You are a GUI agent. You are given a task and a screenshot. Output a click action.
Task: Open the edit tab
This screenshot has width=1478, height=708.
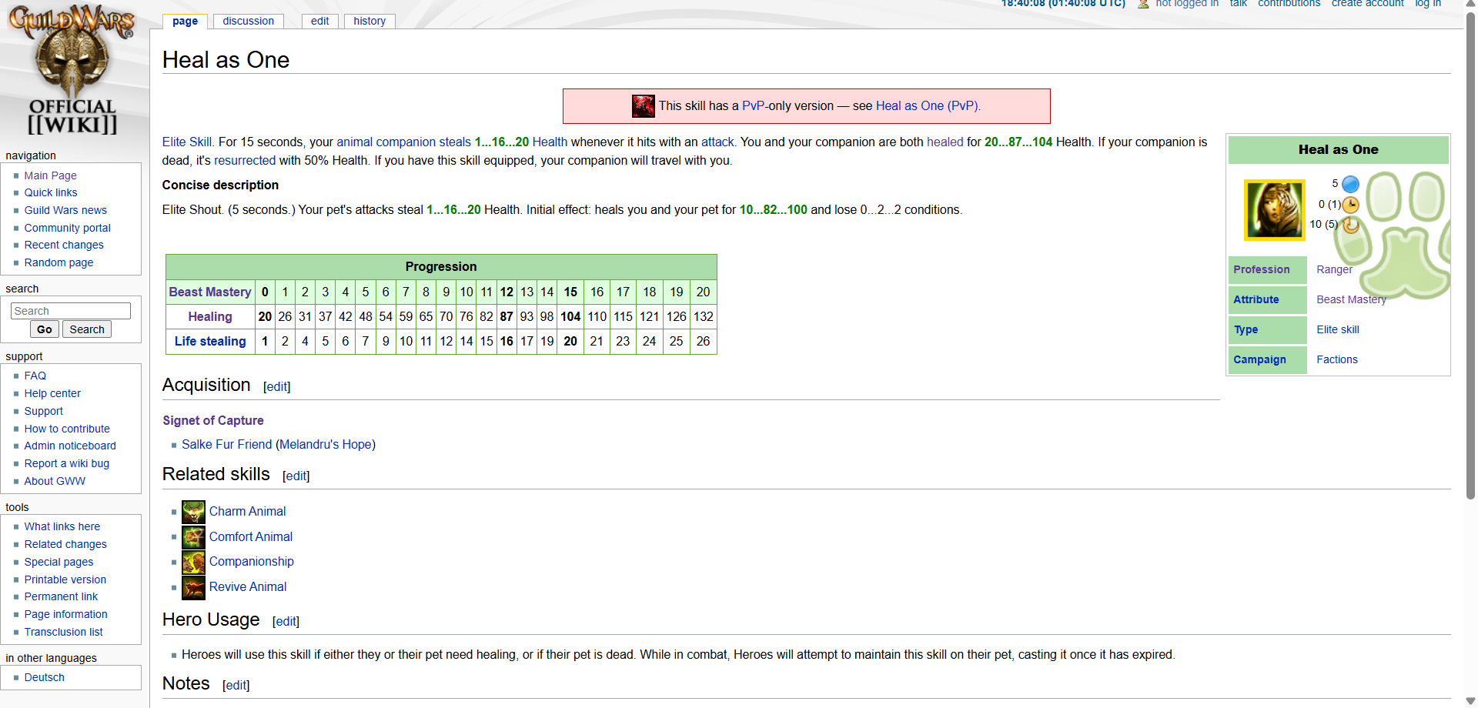319,21
